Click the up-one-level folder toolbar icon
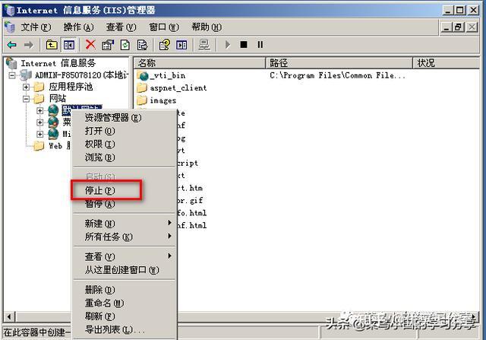486x340 pixels. pyautogui.click(x=52, y=45)
